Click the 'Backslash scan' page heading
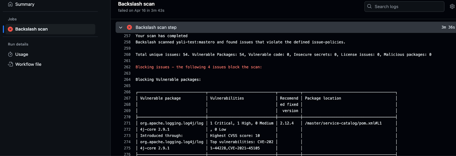 coord(136,4)
